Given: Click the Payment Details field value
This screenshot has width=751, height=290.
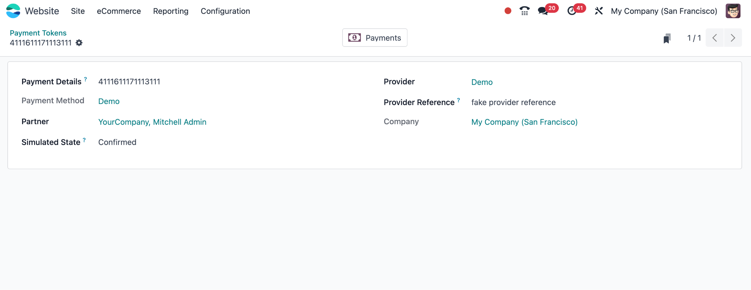Looking at the screenshot, I should coord(129,82).
